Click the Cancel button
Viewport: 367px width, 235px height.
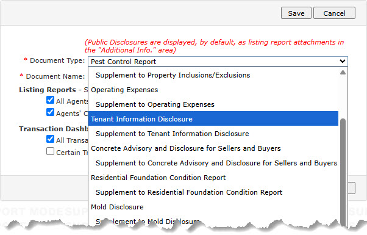(x=334, y=13)
